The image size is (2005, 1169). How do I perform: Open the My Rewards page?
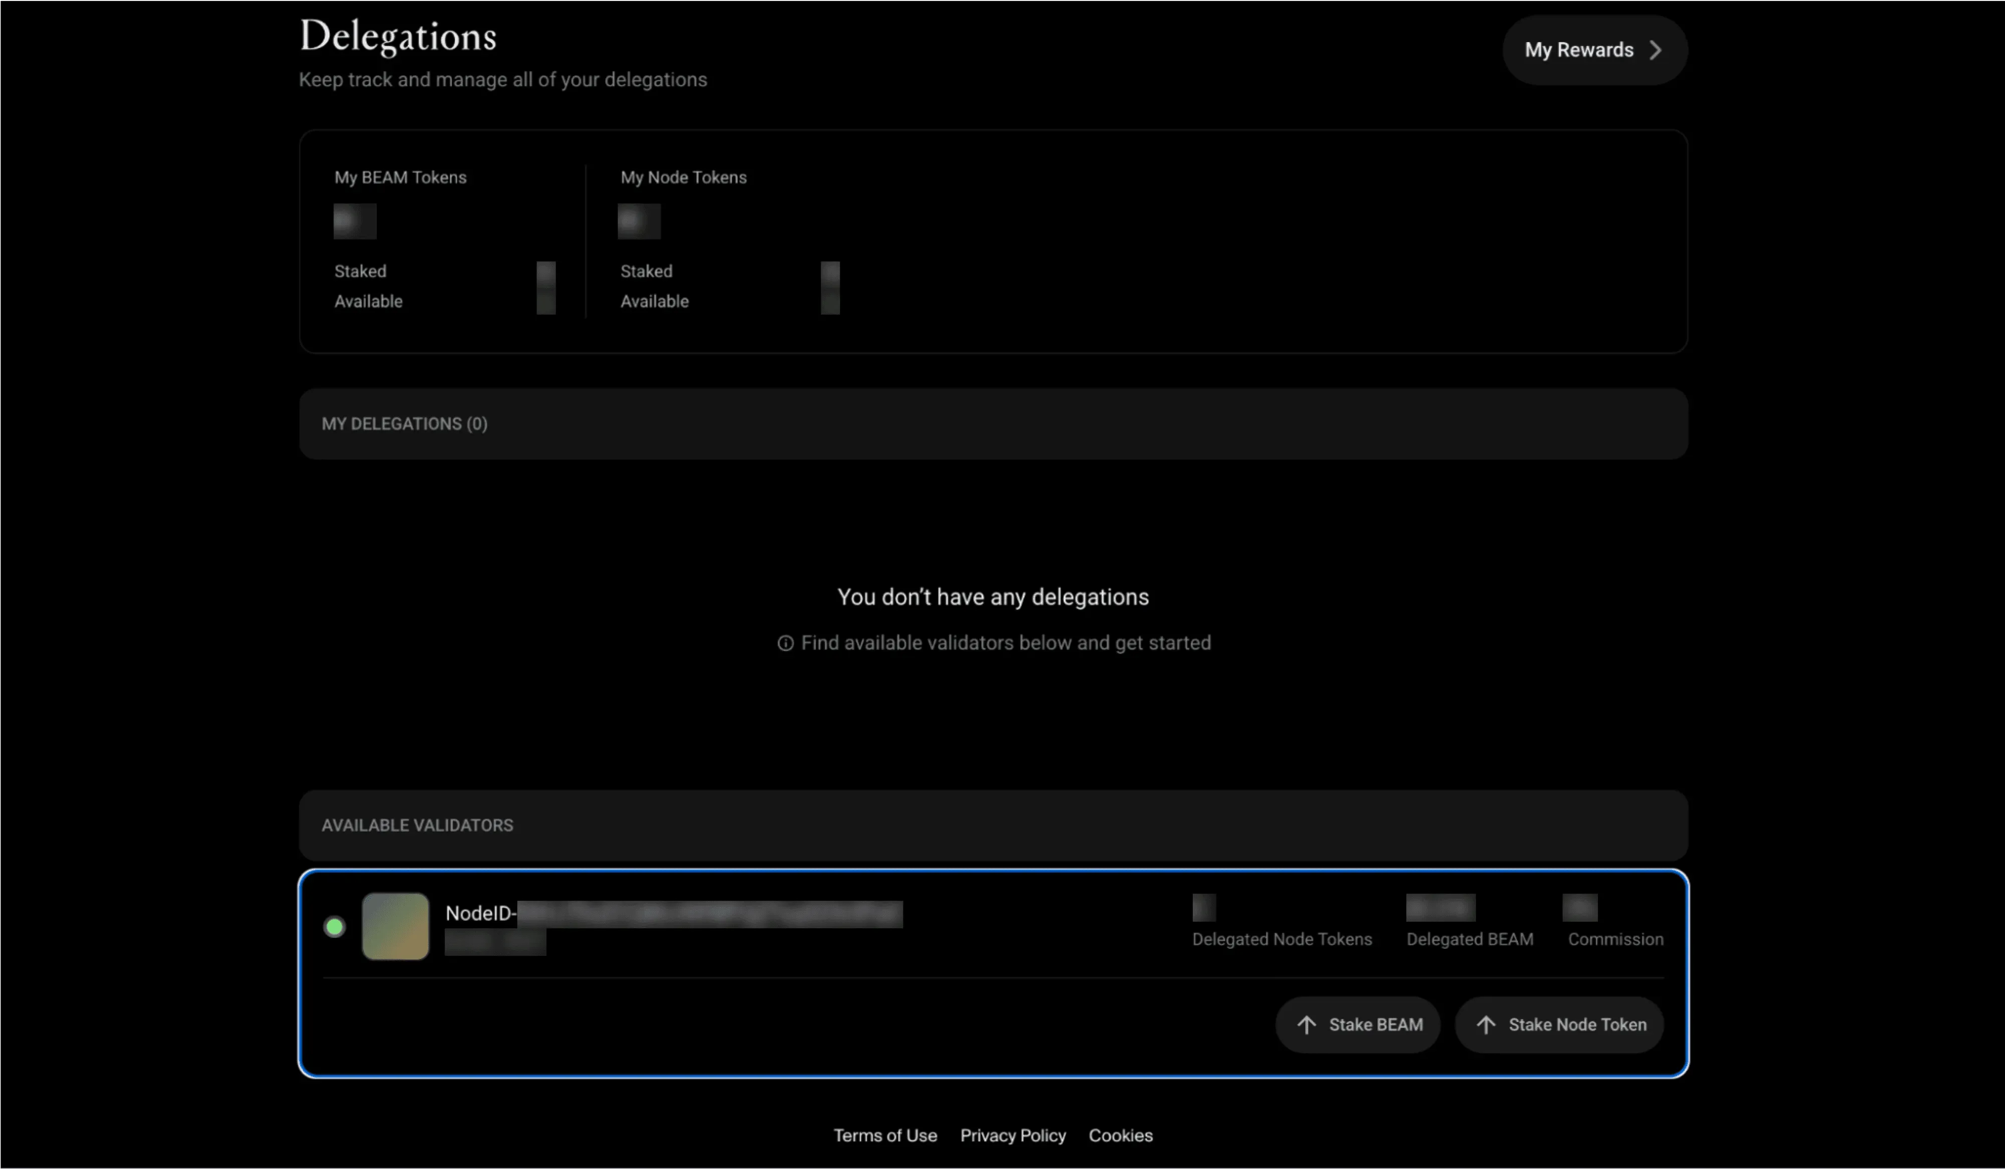[1594, 50]
